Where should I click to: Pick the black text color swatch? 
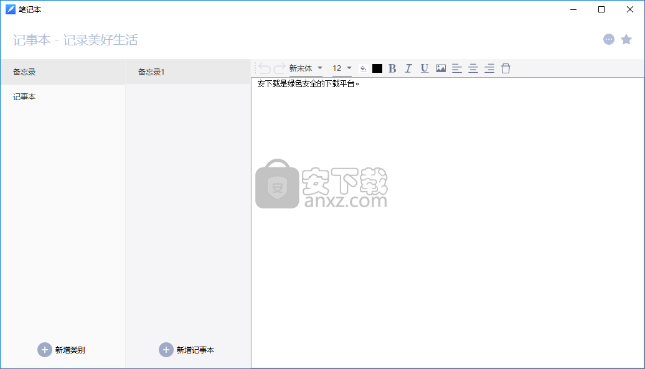coord(377,68)
